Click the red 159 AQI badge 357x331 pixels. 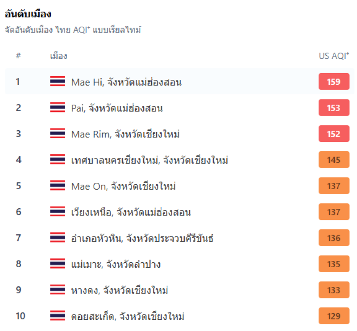[x=334, y=82]
